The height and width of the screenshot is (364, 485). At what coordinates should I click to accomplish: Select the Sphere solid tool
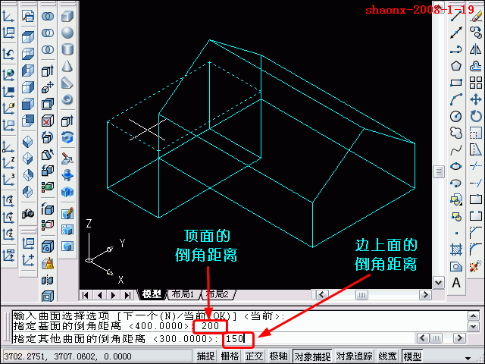tap(67, 33)
